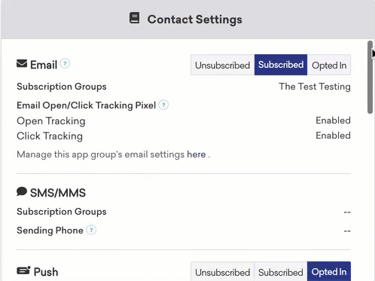Viewport: 375px width, 281px height.
Task: Click The Test Testing subscription group
Action: pos(315,87)
